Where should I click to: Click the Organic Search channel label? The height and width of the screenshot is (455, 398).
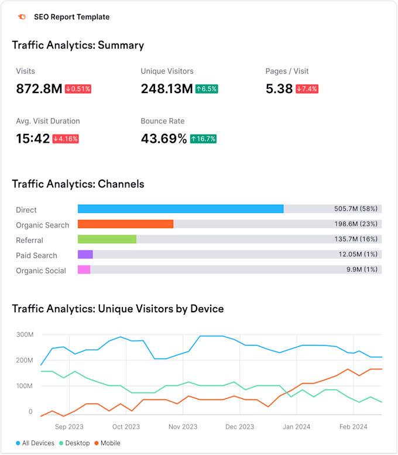pos(42,225)
